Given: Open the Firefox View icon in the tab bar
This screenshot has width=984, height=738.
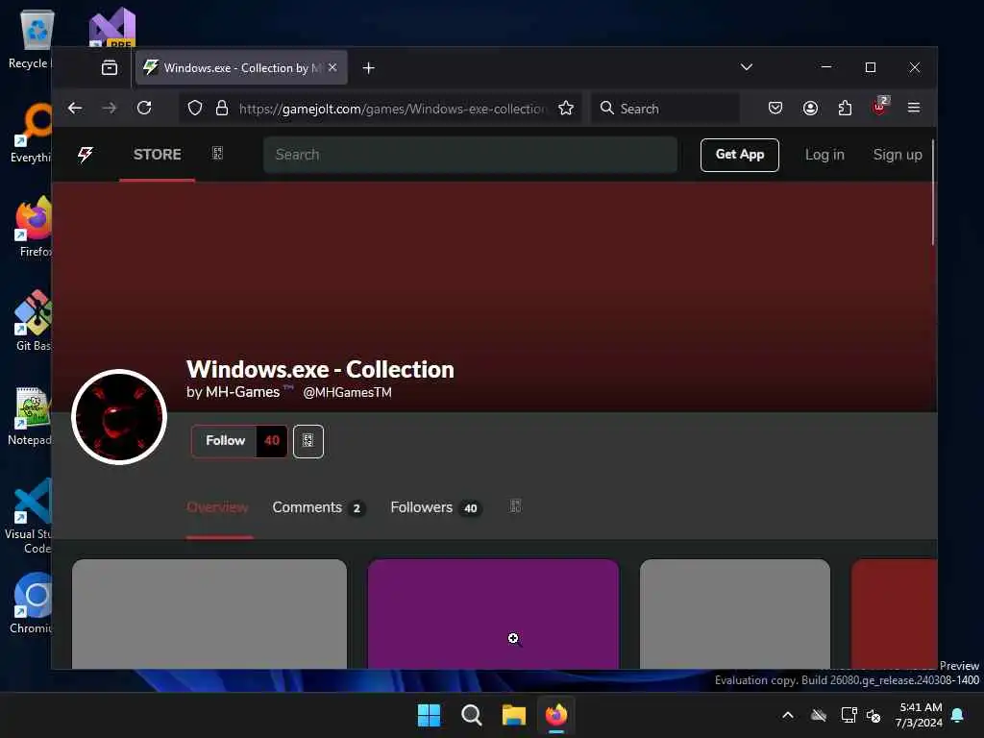Looking at the screenshot, I should point(110,67).
